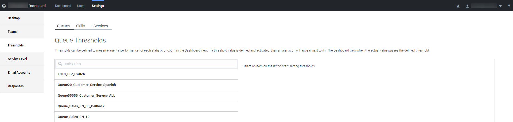Switch to the eServices tab
The image size is (513, 122).
coord(100,26)
